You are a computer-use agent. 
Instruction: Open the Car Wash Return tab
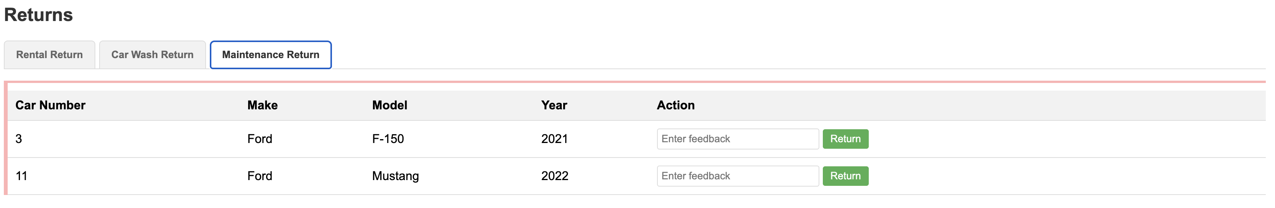pyautogui.click(x=152, y=55)
